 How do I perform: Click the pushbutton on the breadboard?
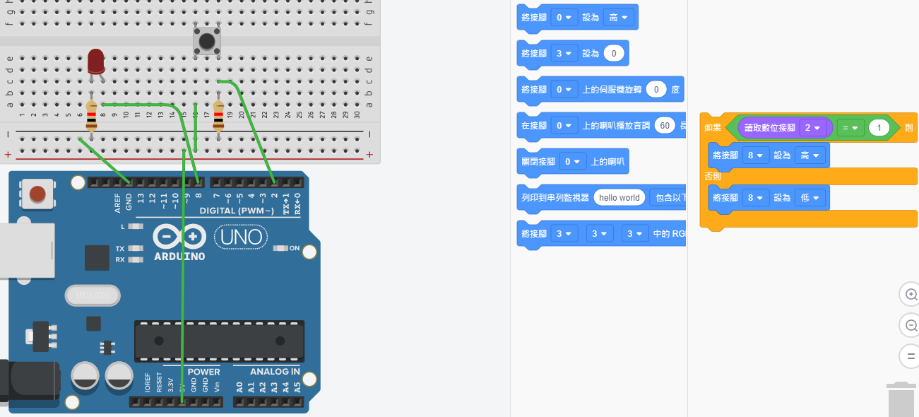coord(207,41)
